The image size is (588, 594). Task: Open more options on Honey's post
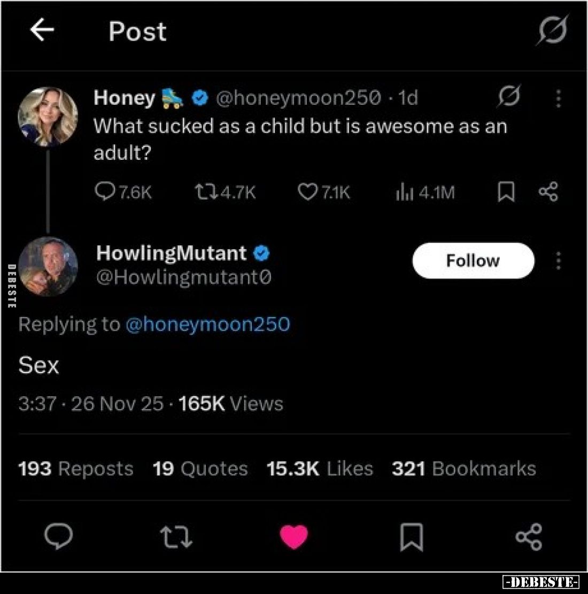pos(558,98)
